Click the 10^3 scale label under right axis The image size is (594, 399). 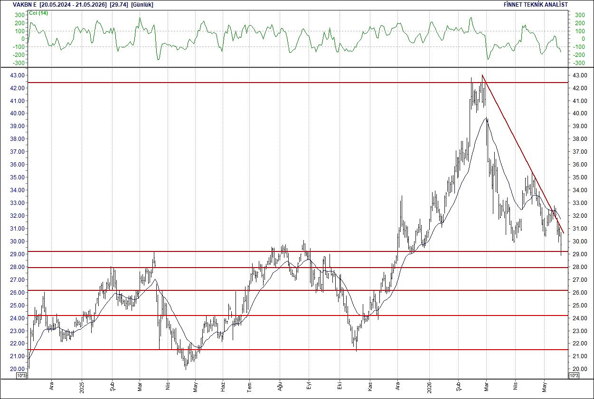[x=574, y=376]
